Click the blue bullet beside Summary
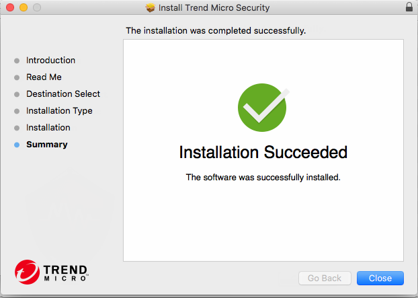Screen dimensions: 418x298 coord(17,145)
